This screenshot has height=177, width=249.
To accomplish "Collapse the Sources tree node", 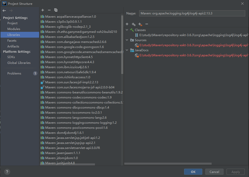I will pyautogui.click(x=127, y=40).
